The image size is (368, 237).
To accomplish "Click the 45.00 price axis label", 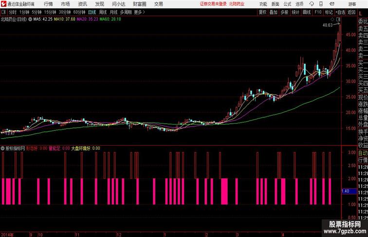I will 350,35.
